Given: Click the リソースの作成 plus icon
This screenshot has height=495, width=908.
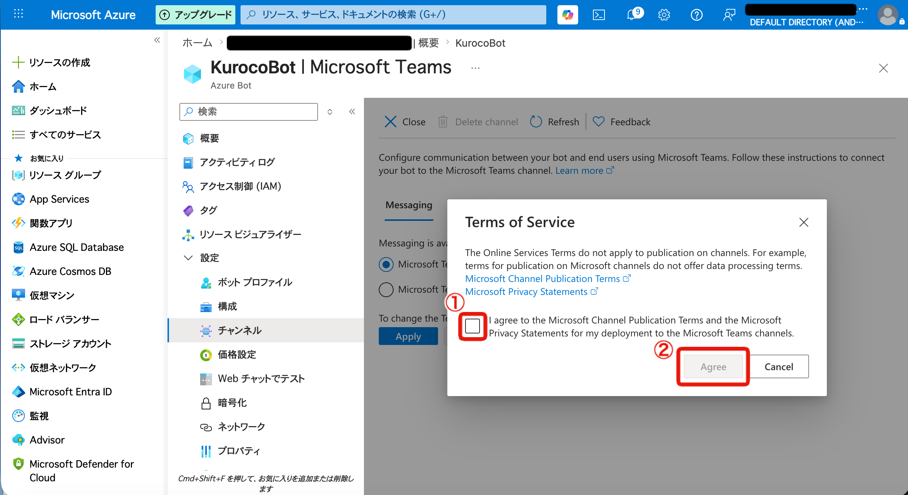Looking at the screenshot, I should (18, 62).
